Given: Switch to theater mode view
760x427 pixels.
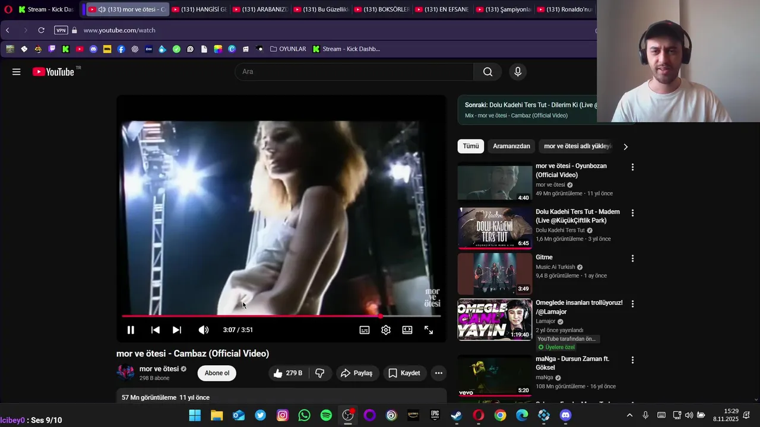Looking at the screenshot, I should (x=407, y=330).
